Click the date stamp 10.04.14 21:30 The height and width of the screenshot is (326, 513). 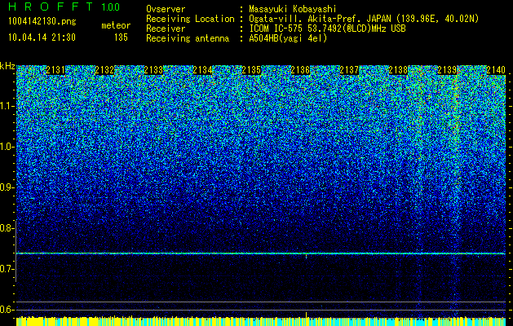pyautogui.click(x=42, y=37)
